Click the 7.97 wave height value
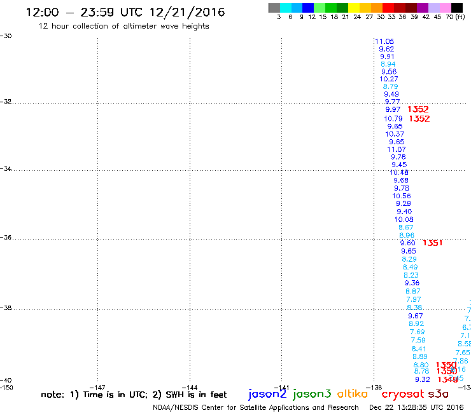The width and height of the screenshot is (471, 413). [414, 299]
